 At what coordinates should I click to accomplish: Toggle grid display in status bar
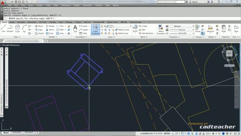pyautogui.click(x=188, y=133)
